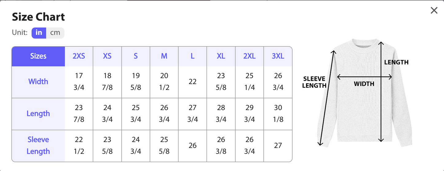
Task: Click the WIDTH label on sweater diagram
Action: point(364,84)
